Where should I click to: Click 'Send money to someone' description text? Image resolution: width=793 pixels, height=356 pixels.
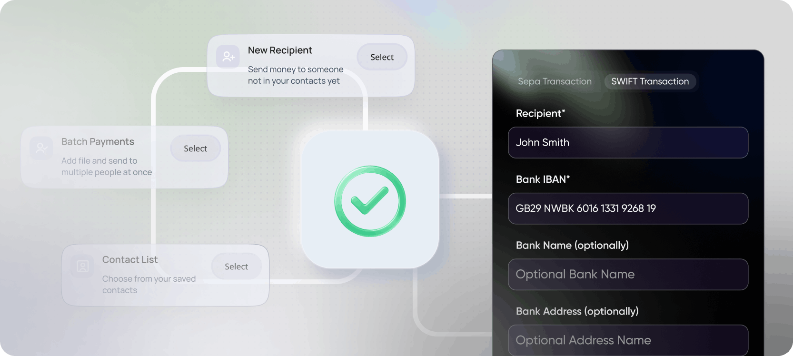[296, 75]
